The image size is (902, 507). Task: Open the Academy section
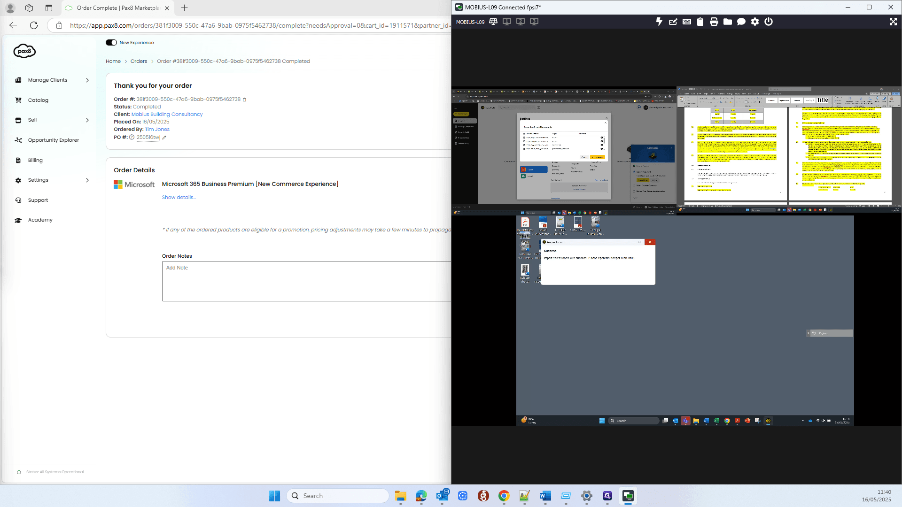[40, 220]
